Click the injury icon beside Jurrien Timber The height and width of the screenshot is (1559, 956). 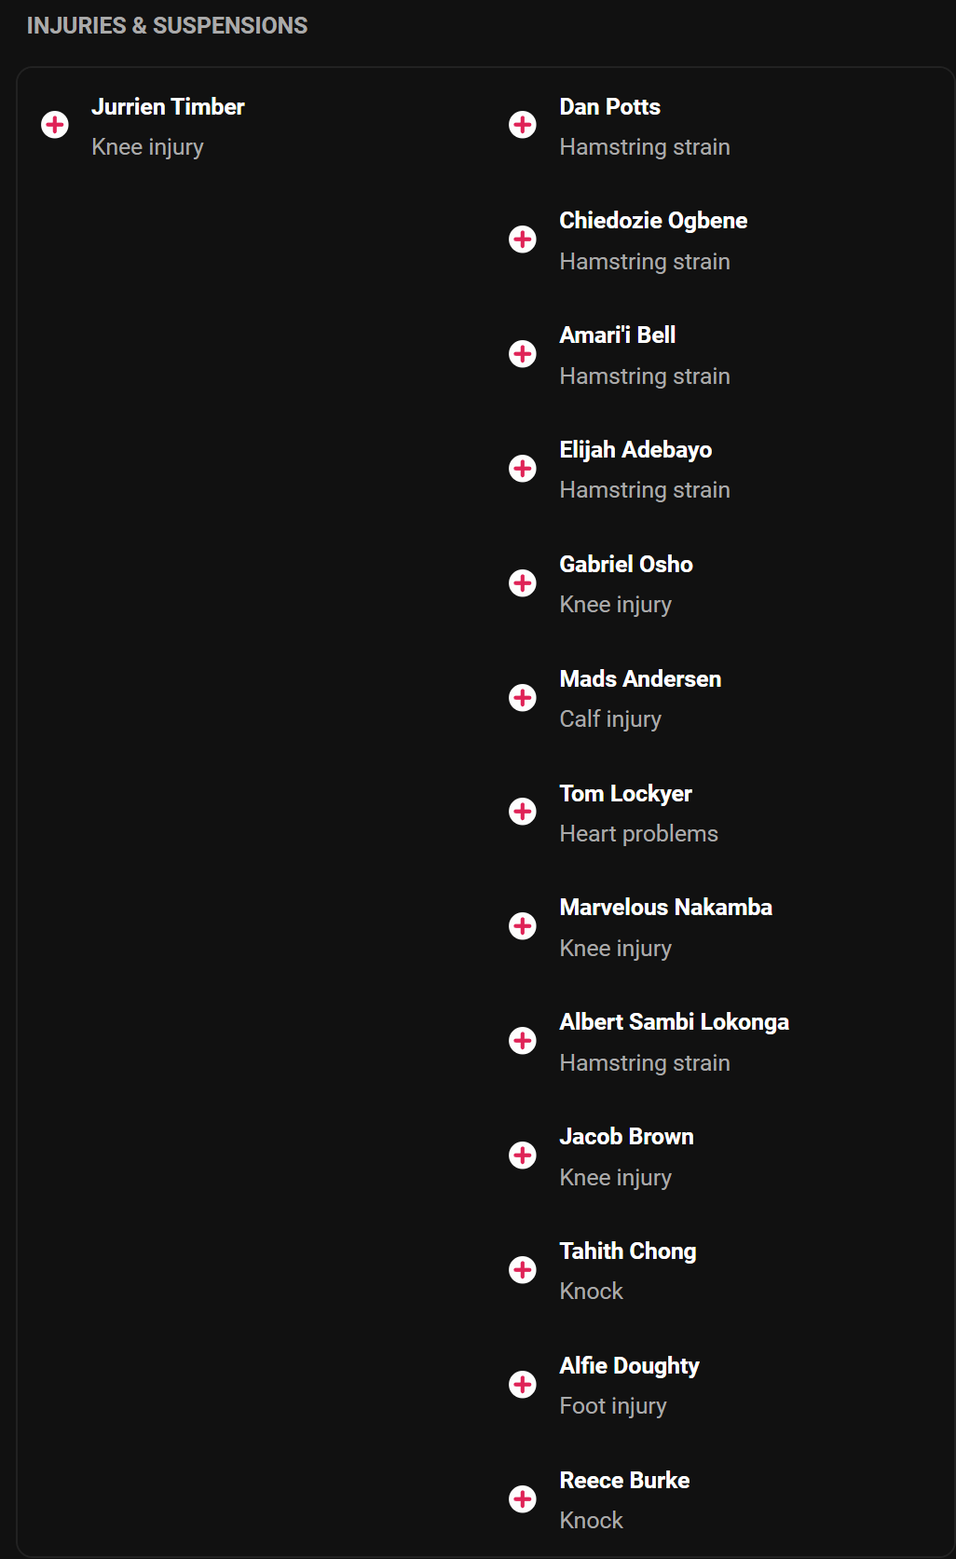[x=55, y=124]
